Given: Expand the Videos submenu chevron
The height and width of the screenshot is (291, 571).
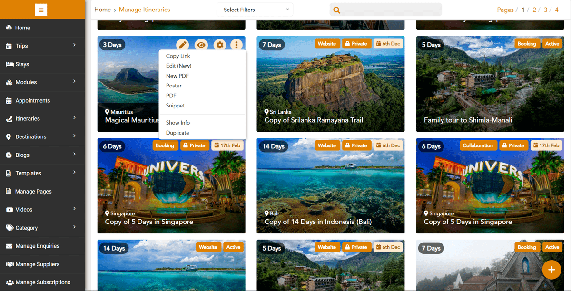Looking at the screenshot, I should pyautogui.click(x=75, y=209).
